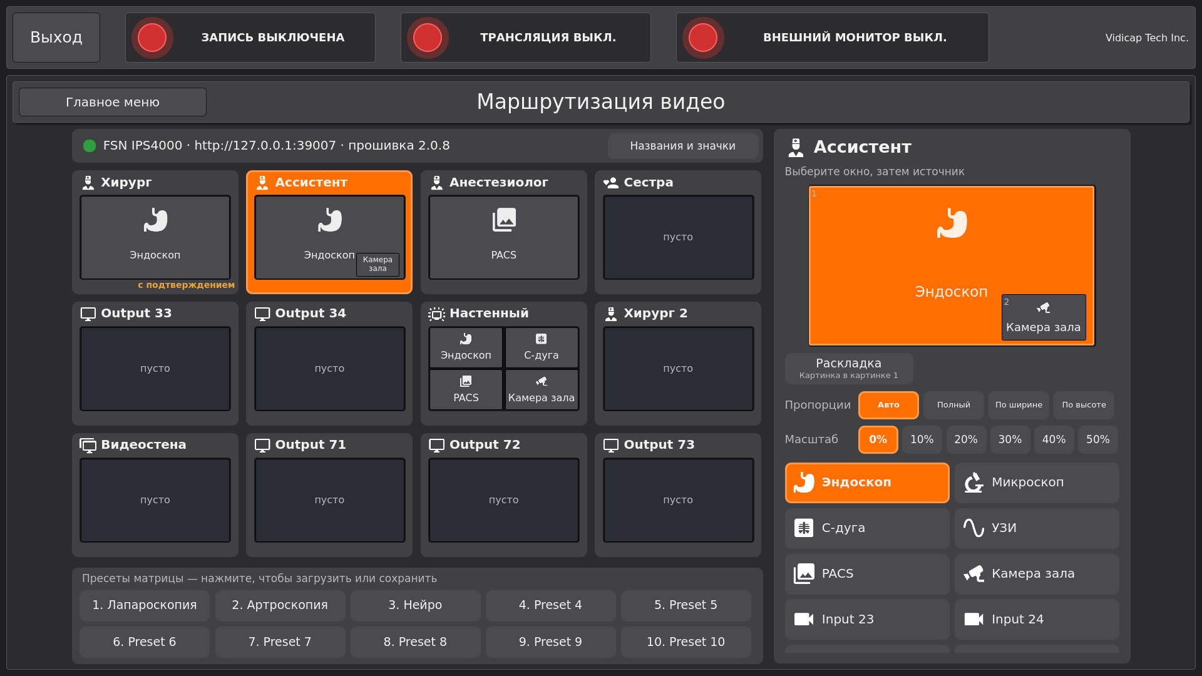Click the Хирург output doctor icon
The height and width of the screenshot is (676, 1202).
tap(88, 183)
